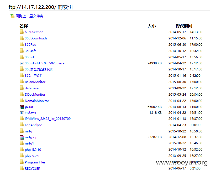Click the folder icon for 360安全浏览器下载
This screenshot has width=210, height=170.
(x=22, y=69)
